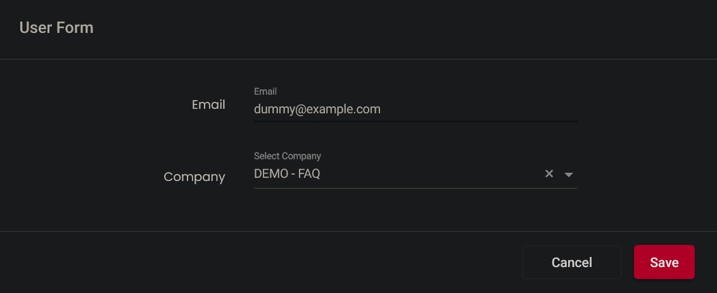
Task: Click the triangle beside the clear icon
Action: (569, 175)
